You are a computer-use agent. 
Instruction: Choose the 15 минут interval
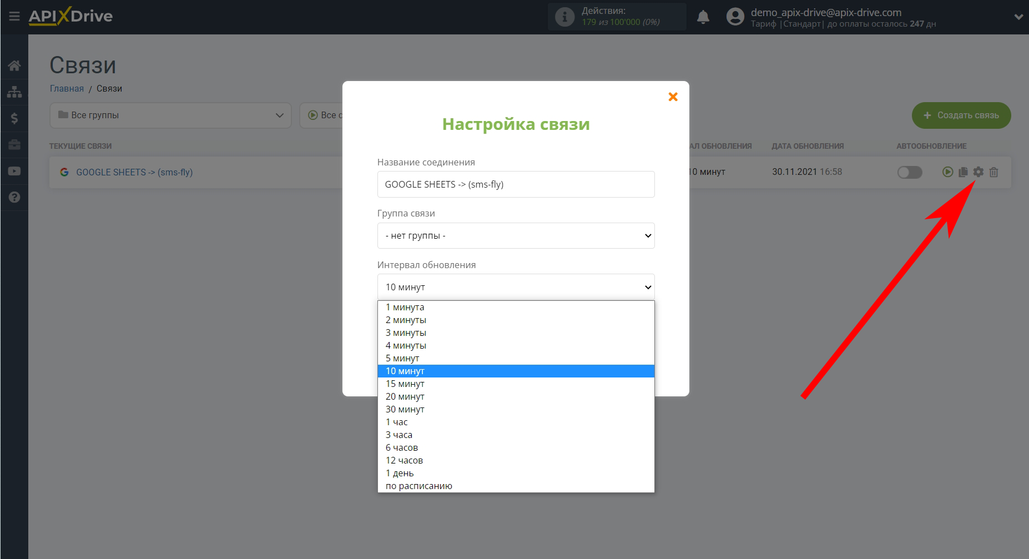click(516, 384)
